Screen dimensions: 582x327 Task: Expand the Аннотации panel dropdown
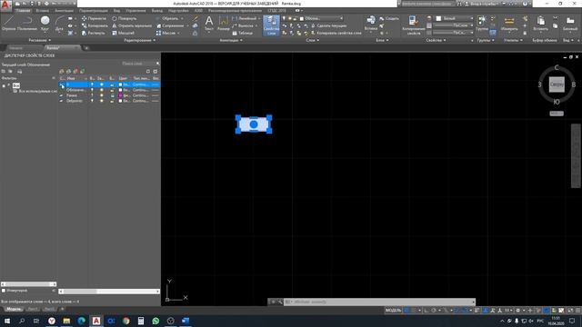(x=231, y=40)
